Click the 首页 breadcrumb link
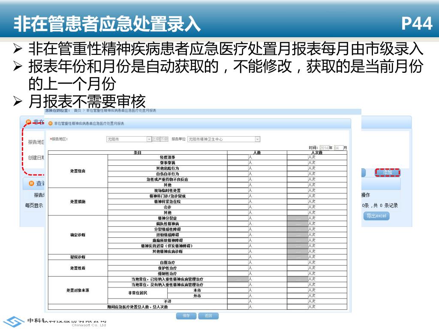The width and height of the screenshot is (439, 329). (x=77, y=111)
